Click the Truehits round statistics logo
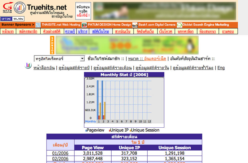The image size is (248, 163). (20, 8)
